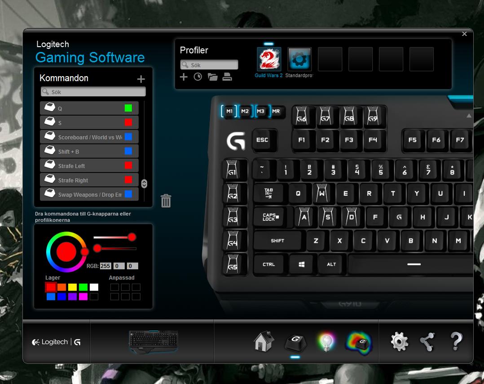Switch to M1 mode
This screenshot has height=384, width=484.
coord(229,111)
